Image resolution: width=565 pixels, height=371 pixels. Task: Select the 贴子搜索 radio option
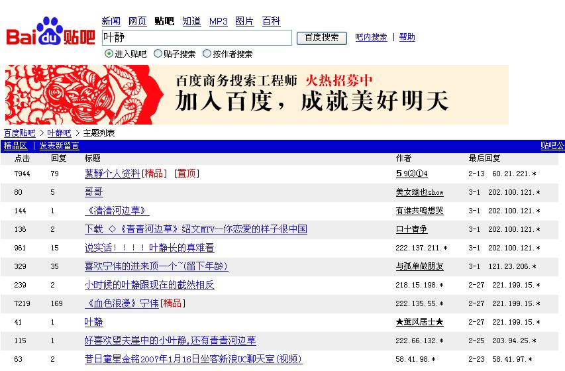point(158,54)
